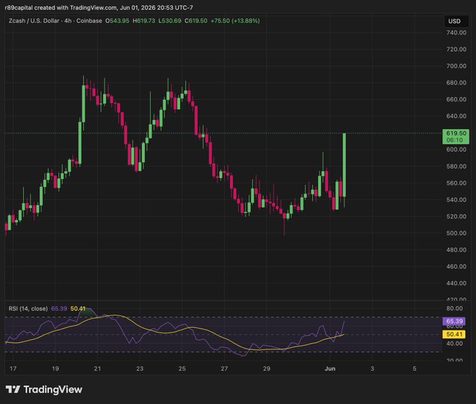
Task: Click the date label 25 on time axis
Action: click(x=182, y=368)
